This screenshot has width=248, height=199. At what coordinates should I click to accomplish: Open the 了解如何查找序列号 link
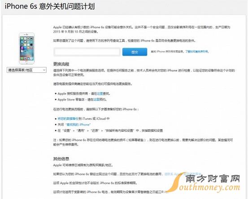click(x=197, y=52)
